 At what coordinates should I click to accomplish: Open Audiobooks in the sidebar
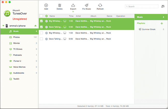coord(19,73)
